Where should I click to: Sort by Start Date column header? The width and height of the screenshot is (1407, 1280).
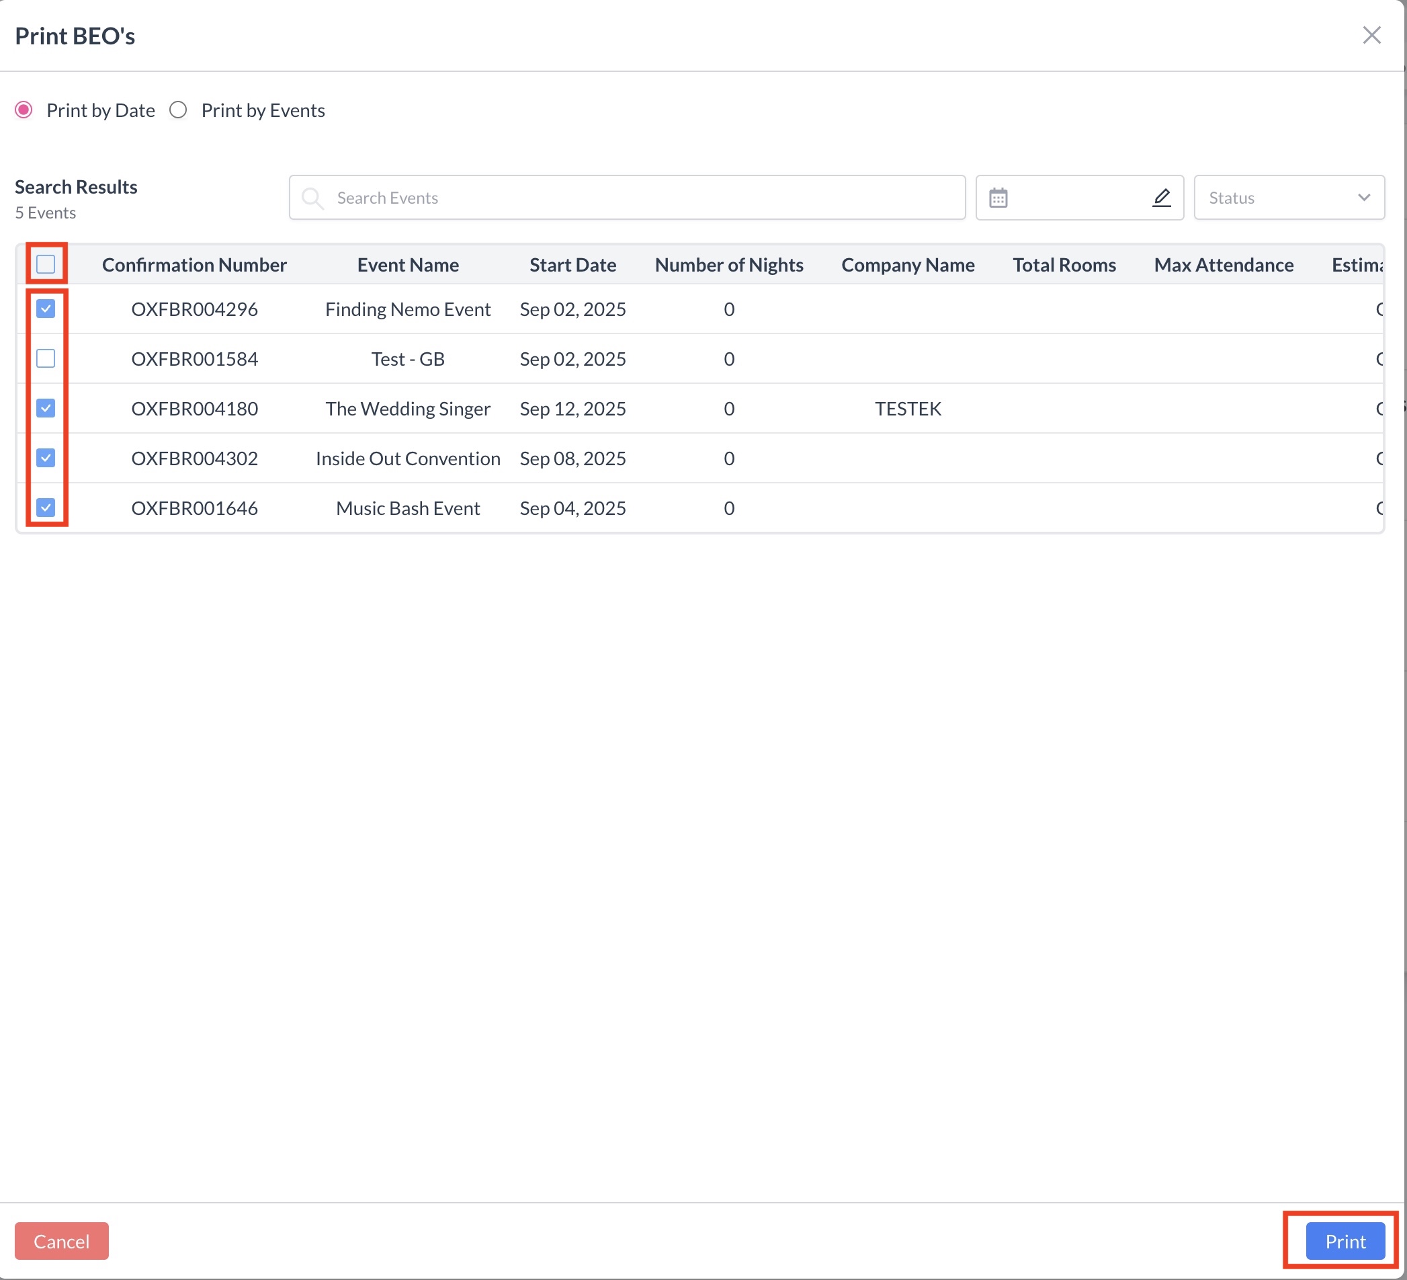(x=572, y=265)
